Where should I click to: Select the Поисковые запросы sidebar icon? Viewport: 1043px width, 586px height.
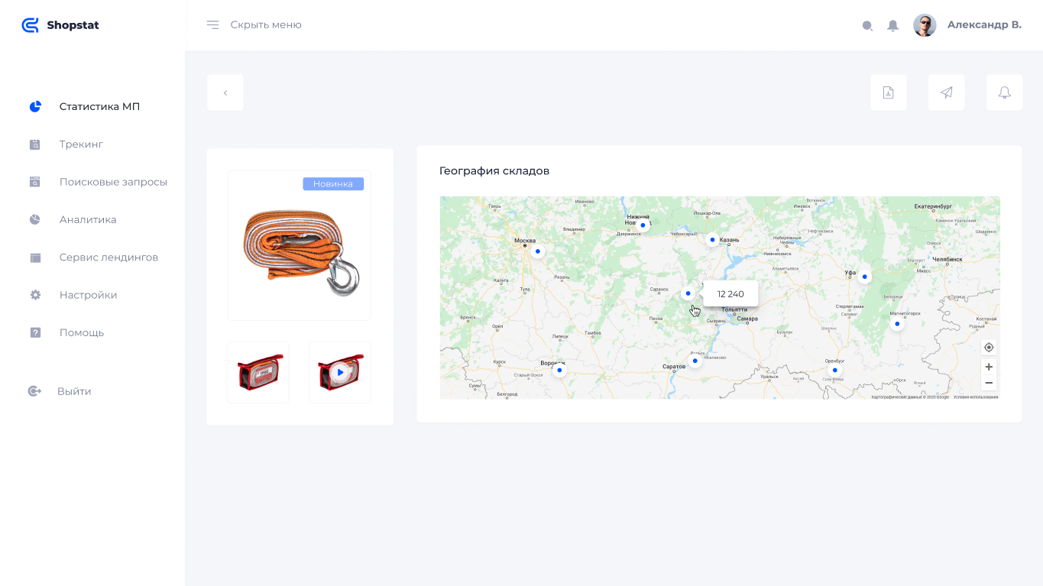tap(34, 181)
